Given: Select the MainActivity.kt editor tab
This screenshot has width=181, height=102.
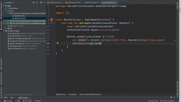Looking at the screenshot, I should coord(109,3).
